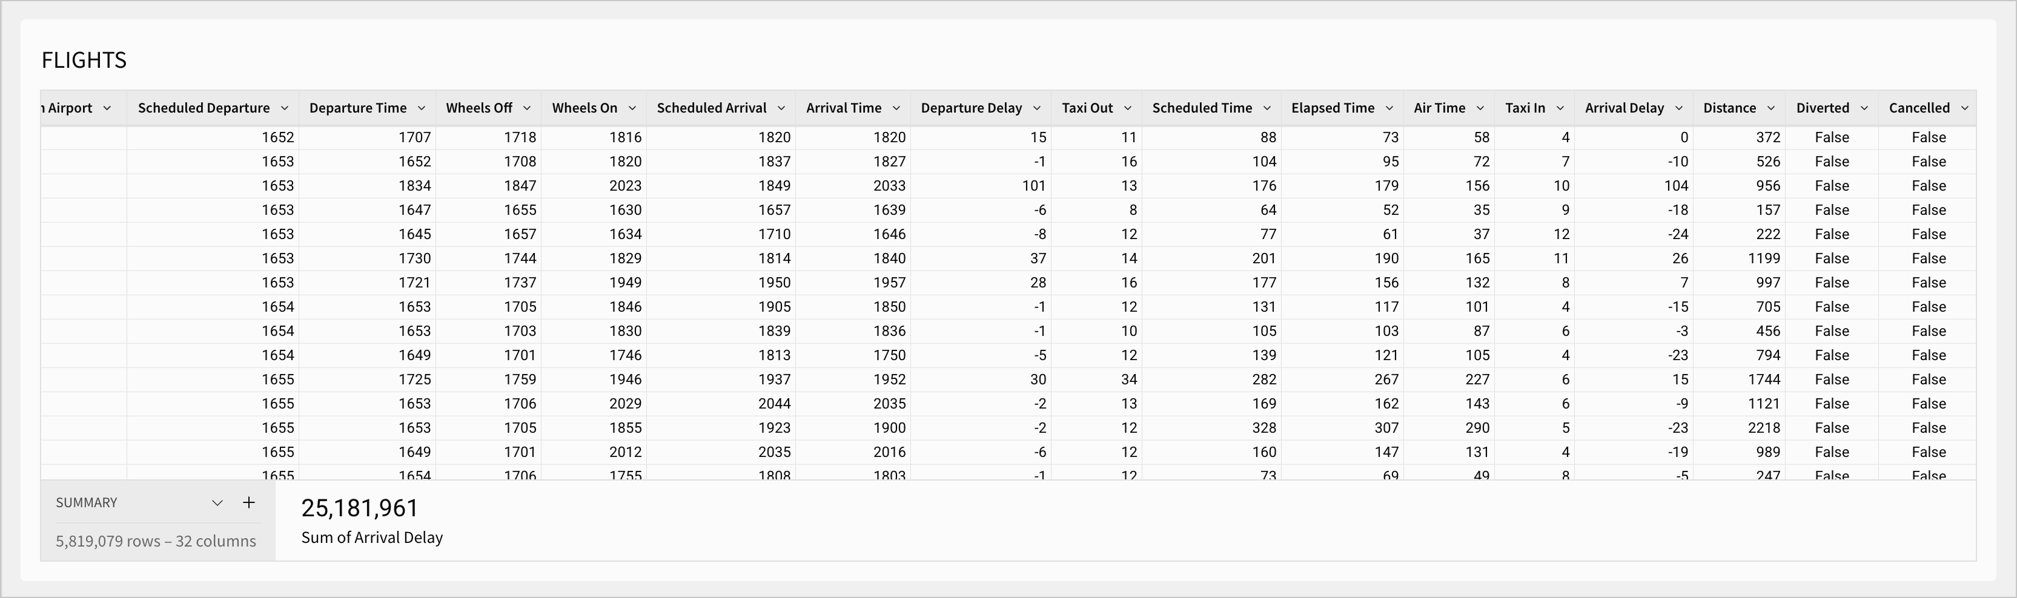Open Departure Time column menu arrow

pyautogui.click(x=421, y=108)
